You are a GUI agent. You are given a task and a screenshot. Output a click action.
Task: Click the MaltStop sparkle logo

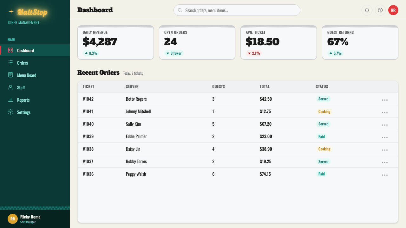pos(11,12)
